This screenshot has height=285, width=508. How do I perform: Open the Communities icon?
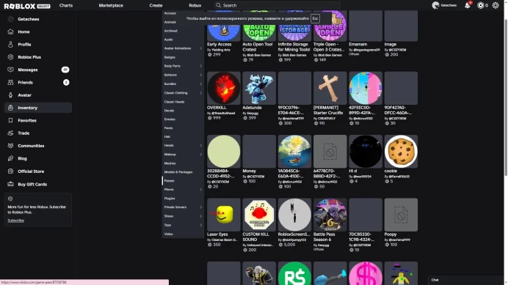(11, 146)
